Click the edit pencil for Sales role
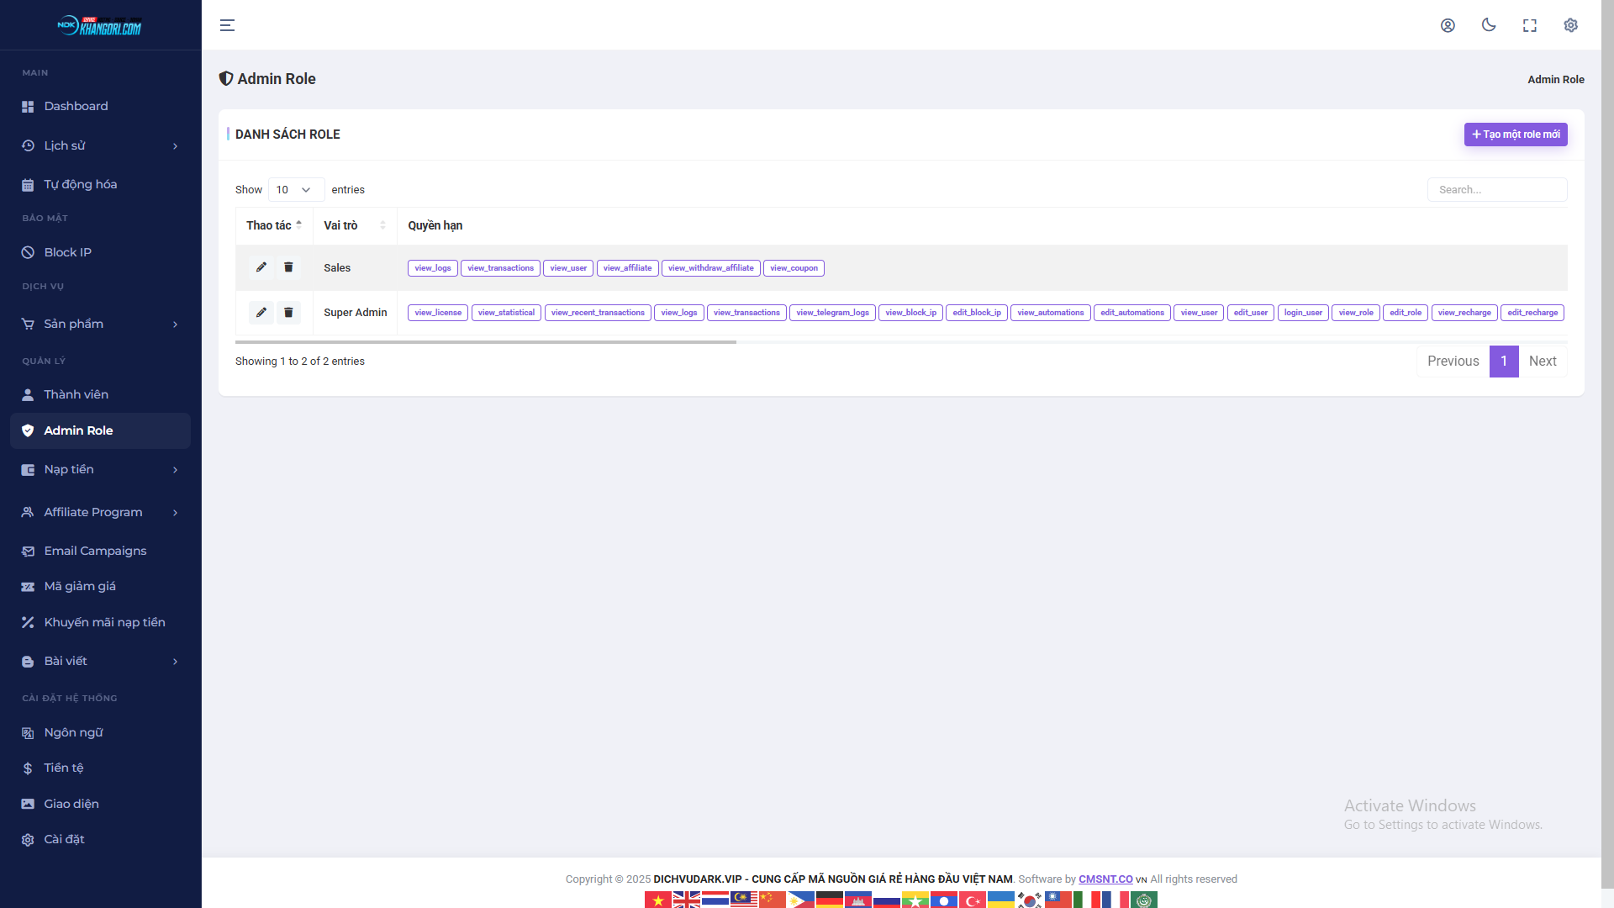Image resolution: width=1614 pixels, height=908 pixels. pos(261,267)
